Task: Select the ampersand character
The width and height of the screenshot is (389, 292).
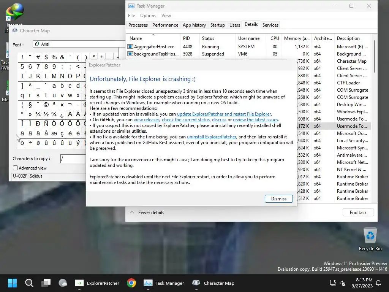Action: pyautogui.click(x=62, y=57)
